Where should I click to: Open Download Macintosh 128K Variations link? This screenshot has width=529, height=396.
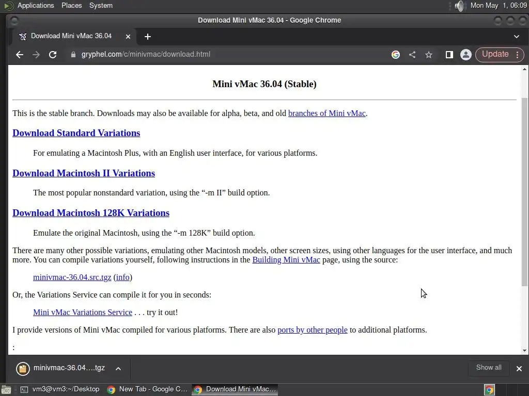tap(91, 213)
